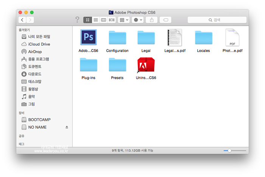Open the Adobe Photoshop CS6 application icon
Image resolution: width=265 pixels, height=177 pixels.
coord(88,37)
